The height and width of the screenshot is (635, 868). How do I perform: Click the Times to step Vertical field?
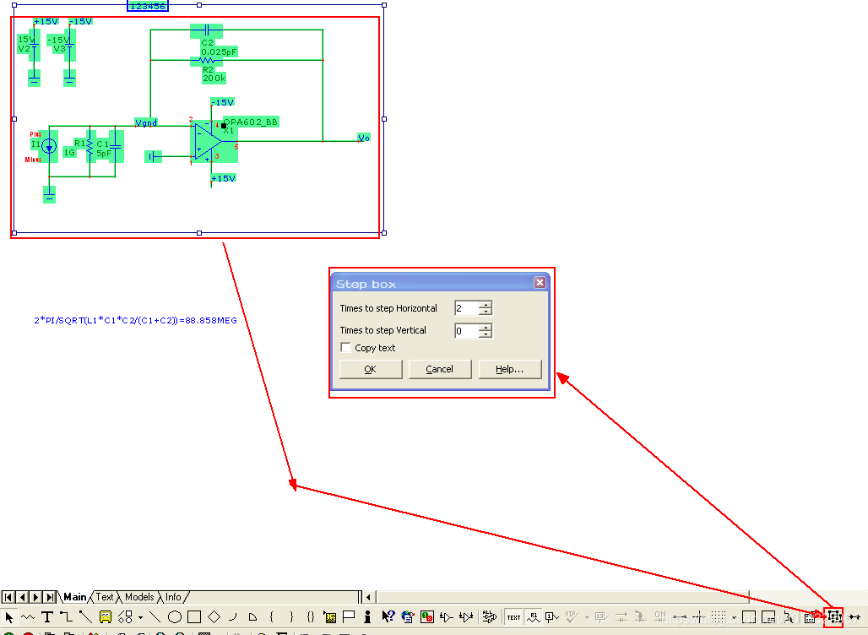point(467,331)
